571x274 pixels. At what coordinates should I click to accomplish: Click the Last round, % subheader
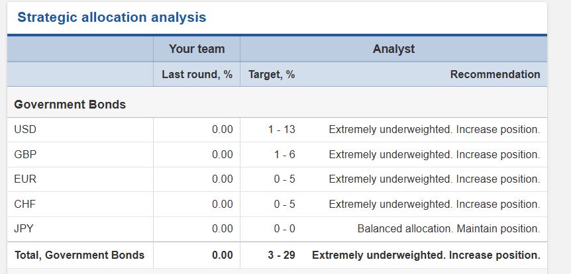(197, 75)
